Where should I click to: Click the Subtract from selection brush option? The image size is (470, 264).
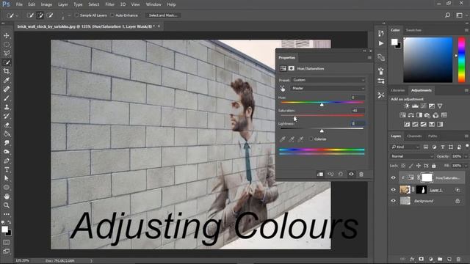[50, 15]
